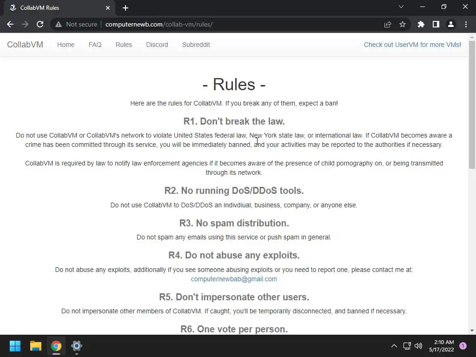
Task: Click the R4. Do not abuse any exploits heading
Action: pos(234,255)
